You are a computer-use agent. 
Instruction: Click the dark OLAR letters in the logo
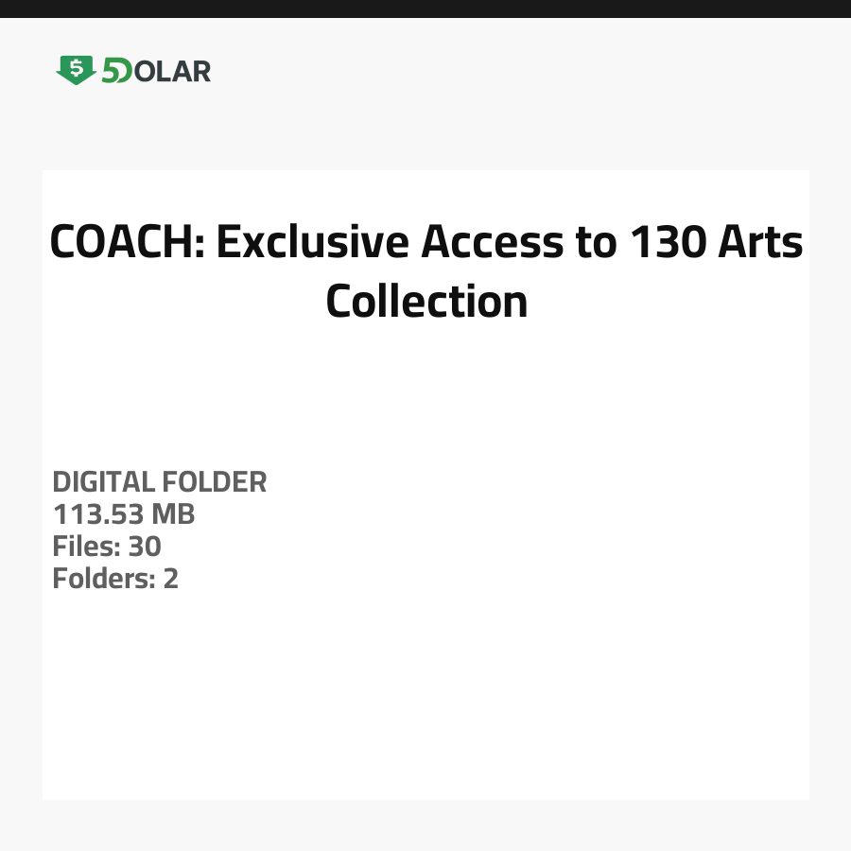tap(172, 71)
